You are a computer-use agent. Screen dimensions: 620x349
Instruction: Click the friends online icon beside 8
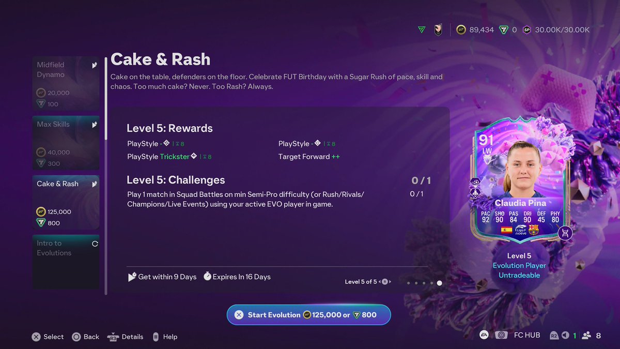pyautogui.click(x=586, y=336)
